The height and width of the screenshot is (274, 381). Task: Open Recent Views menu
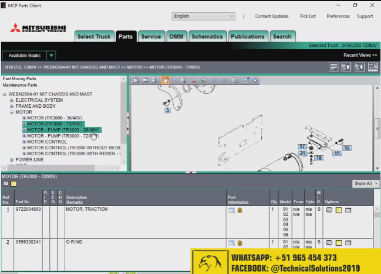pyautogui.click(x=359, y=55)
